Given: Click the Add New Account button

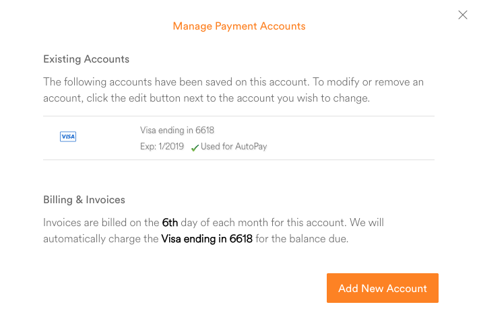Looking at the screenshot, I should (383, 288).
